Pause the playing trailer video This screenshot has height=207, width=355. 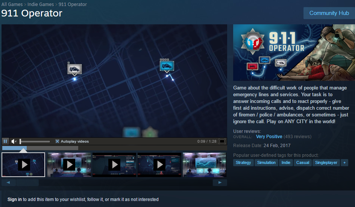[x=5, y=141]
